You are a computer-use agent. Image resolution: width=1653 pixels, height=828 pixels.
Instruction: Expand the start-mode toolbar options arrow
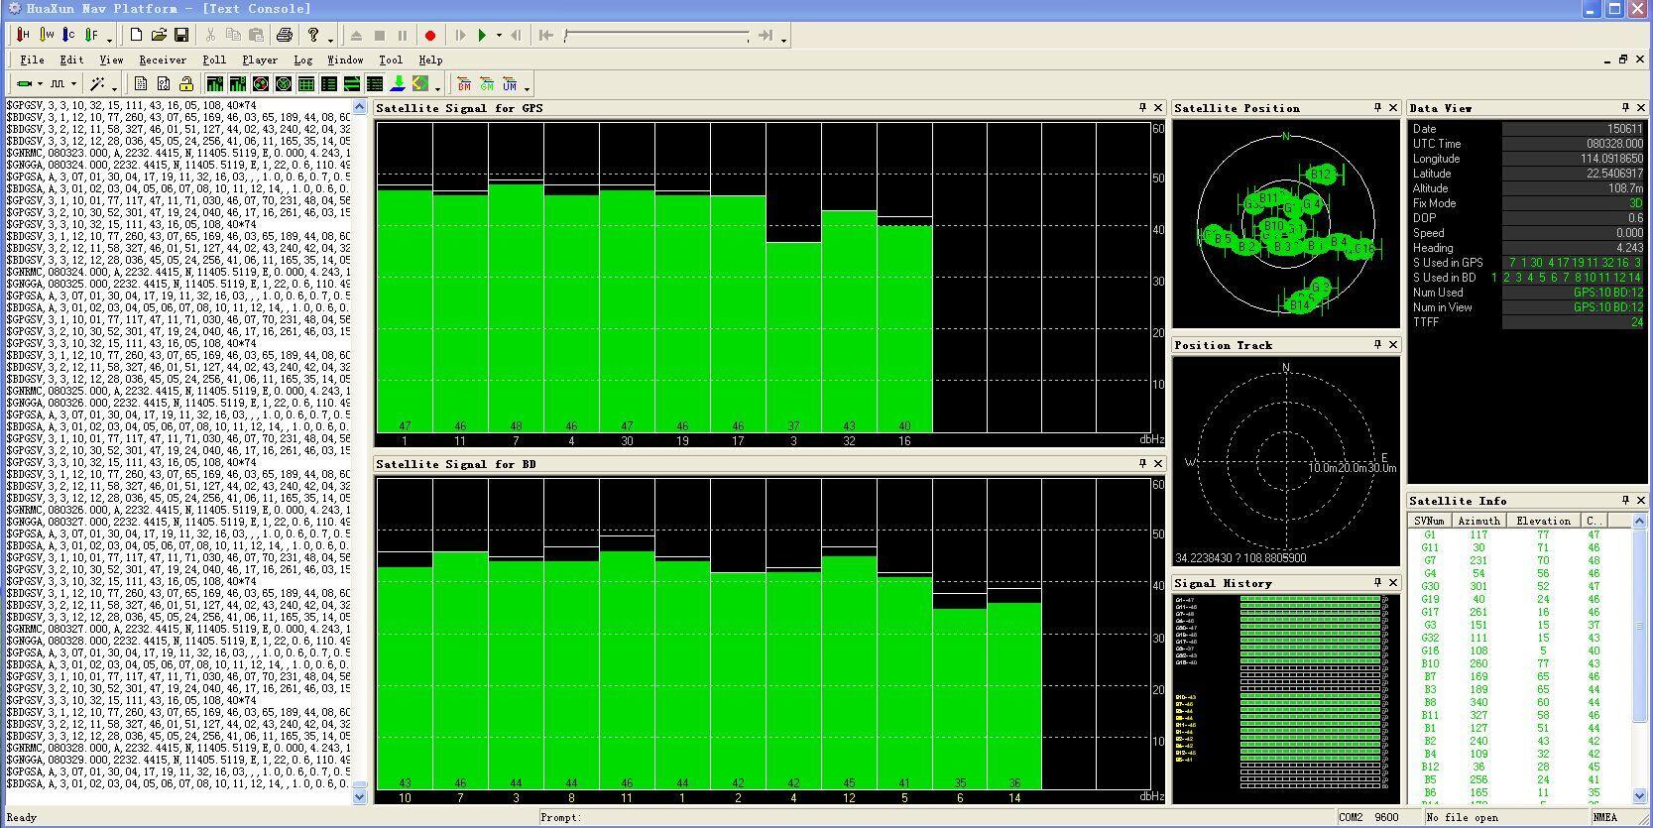point(110,39)
